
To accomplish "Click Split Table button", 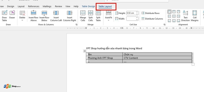I will point(98,16).
